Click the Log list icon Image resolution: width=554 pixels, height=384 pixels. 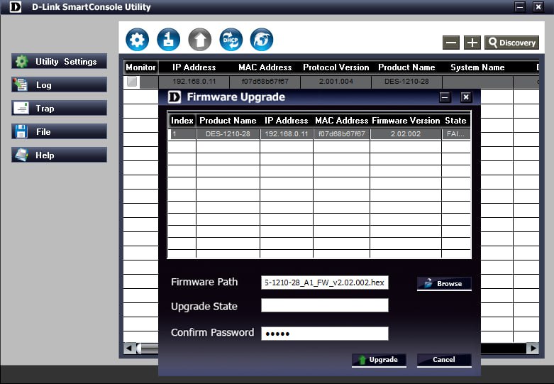(x=21, y=84)
